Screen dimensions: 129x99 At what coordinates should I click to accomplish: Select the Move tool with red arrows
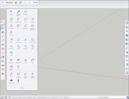3,49
